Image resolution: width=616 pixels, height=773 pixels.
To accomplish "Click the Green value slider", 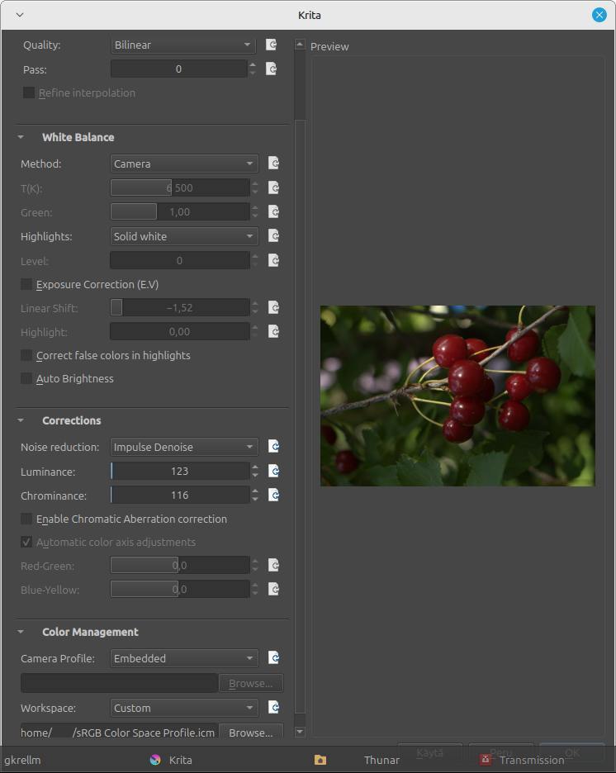I will point(180,212).
